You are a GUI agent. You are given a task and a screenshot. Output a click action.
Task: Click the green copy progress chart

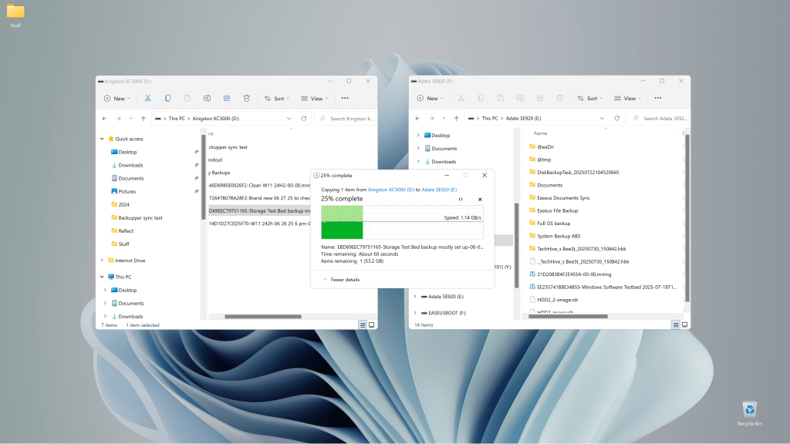(x=343, y=224)
